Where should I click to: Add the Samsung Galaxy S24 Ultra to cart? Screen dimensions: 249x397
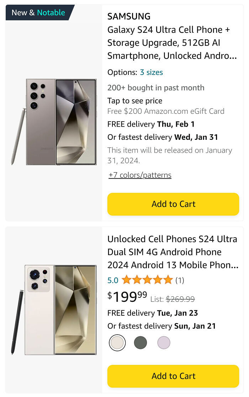173,204
